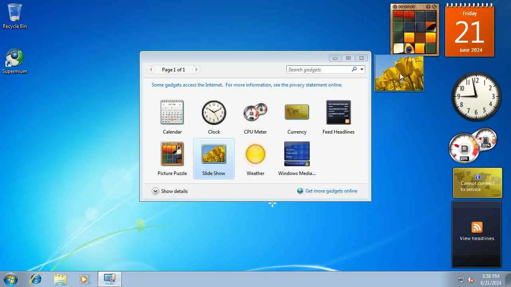Click the globe icon beside gadgets online
Screen dimensions: 511x287
pyautogui.click(x=300, y=191)
